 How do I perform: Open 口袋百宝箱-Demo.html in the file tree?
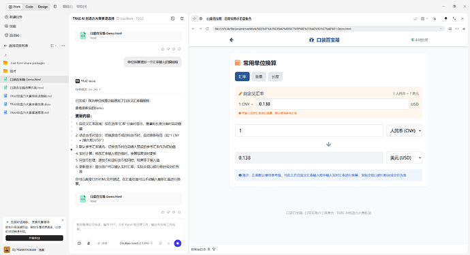pyautogui.click(x=25, y=80)
